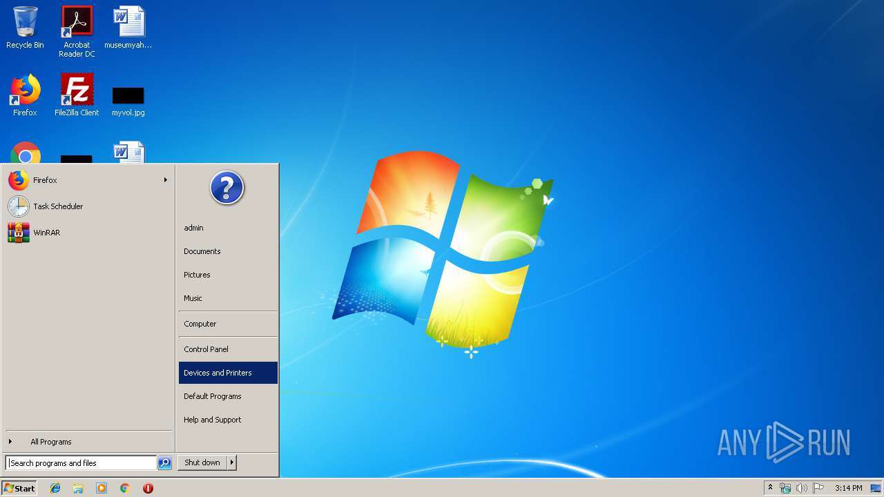Focus the Search programs and files box
884x497 pixels.
(81, 463)
